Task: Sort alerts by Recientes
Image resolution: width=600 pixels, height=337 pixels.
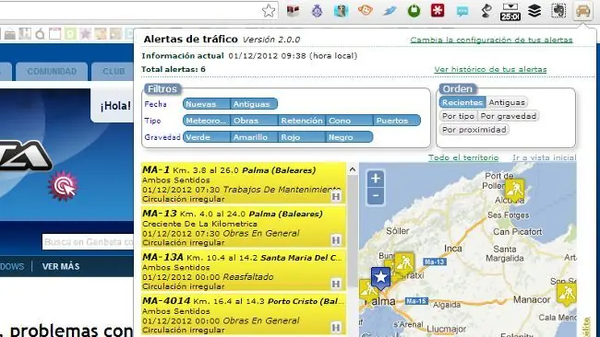Action: (x=462, y=102)
